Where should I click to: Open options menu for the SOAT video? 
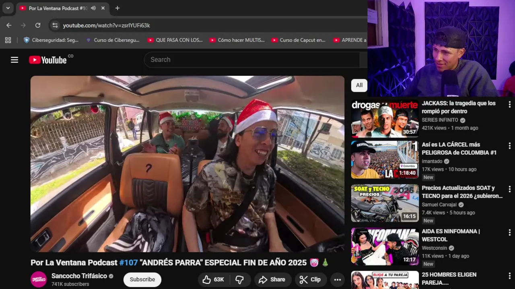(x=509, y=189)
